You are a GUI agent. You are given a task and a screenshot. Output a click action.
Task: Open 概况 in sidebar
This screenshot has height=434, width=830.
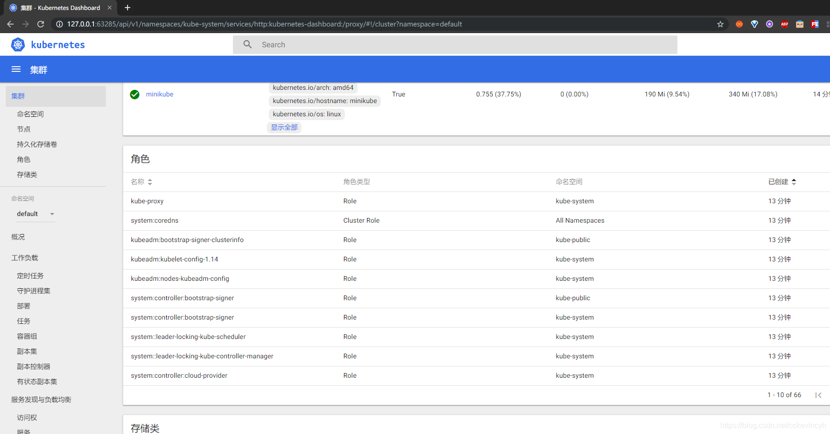(18, 237)
